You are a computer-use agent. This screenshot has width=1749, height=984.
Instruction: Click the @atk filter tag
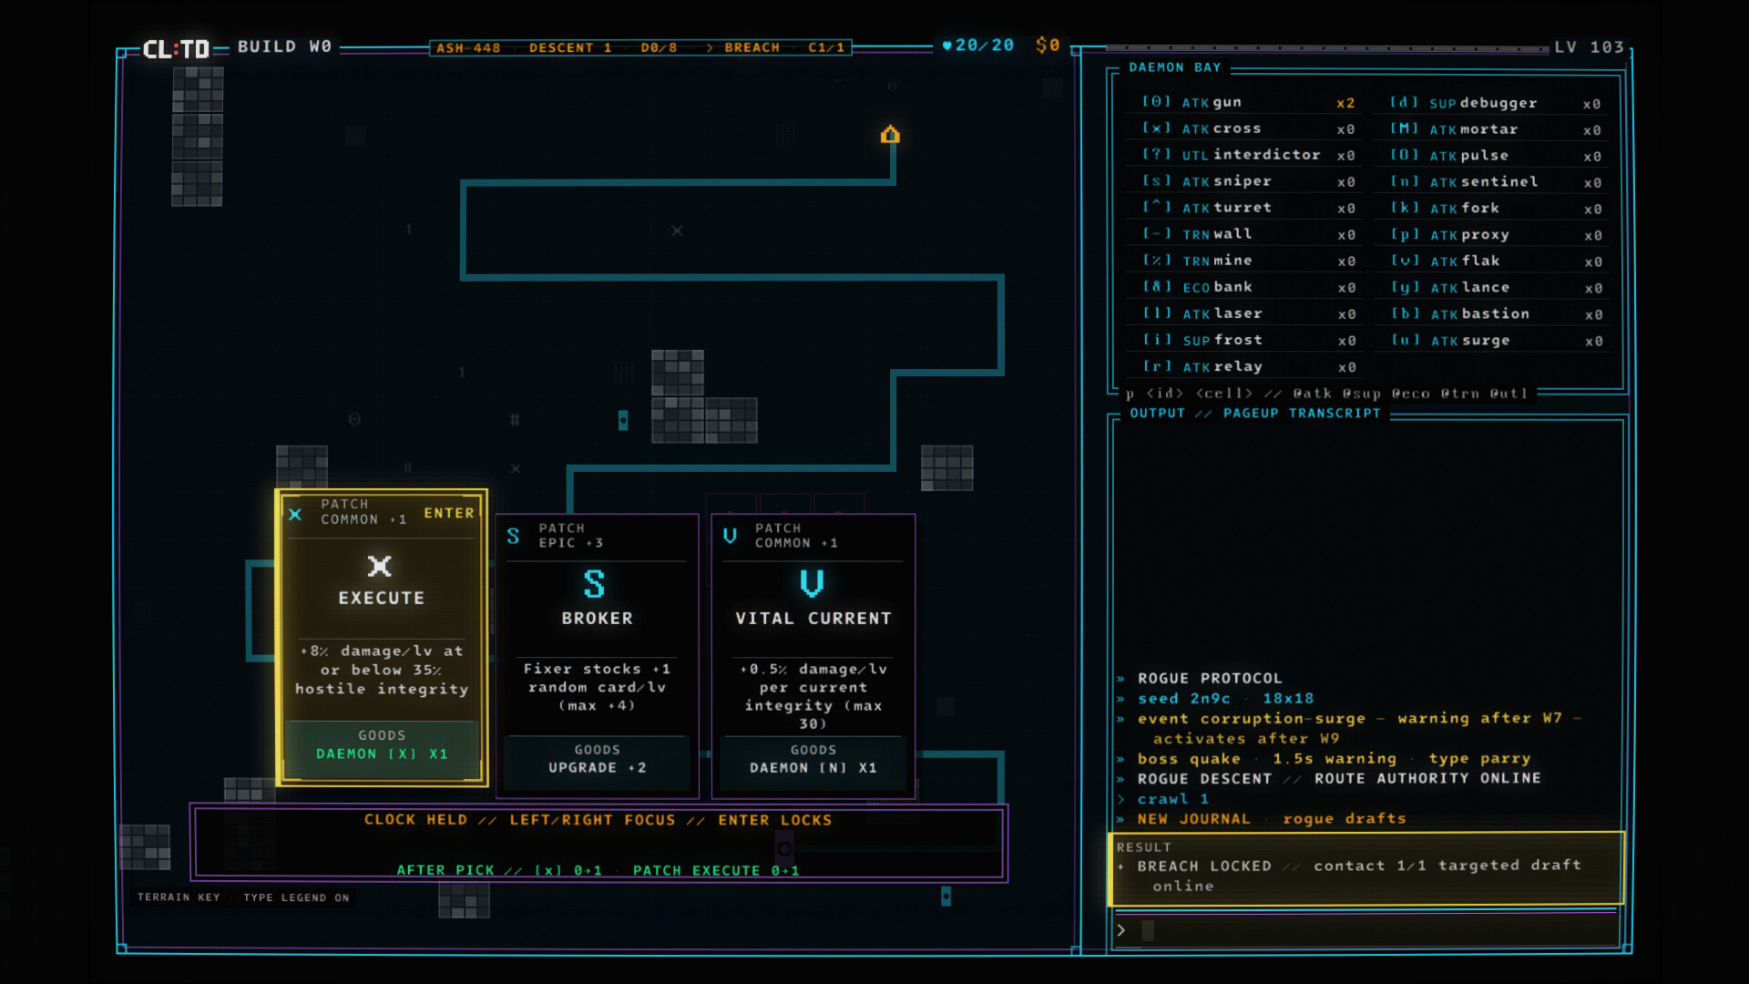pyautogui.click(x=1312, y=394)
